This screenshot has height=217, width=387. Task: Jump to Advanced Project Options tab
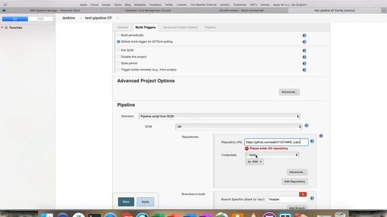(x=180, y=27)
